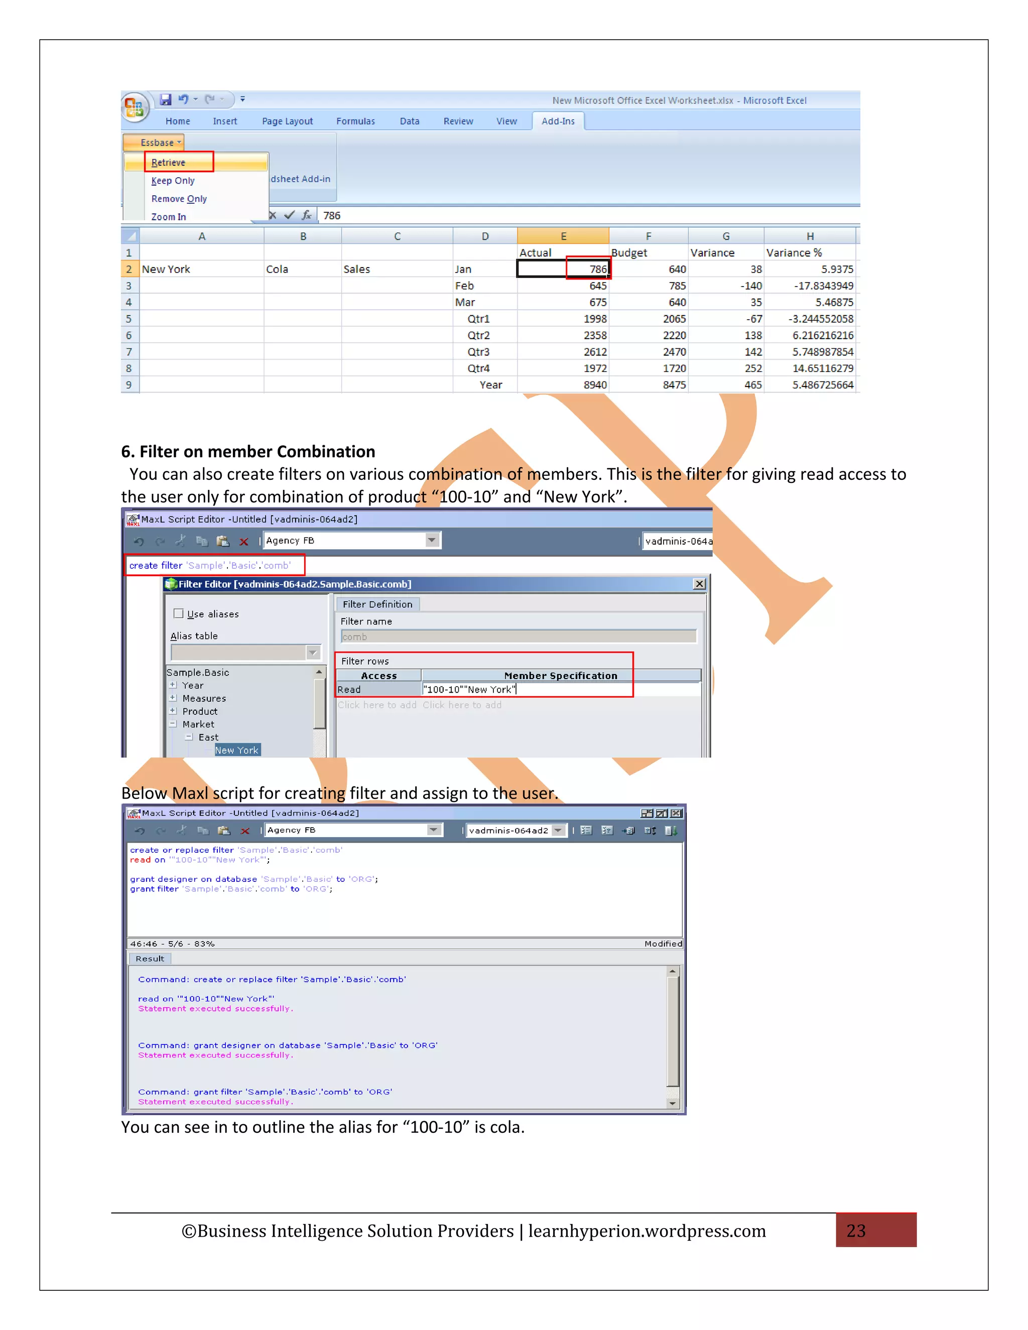Click red delete X in lower MaxL editor
This screenshot has width=1028, height=1330.
tap(245, 831)
